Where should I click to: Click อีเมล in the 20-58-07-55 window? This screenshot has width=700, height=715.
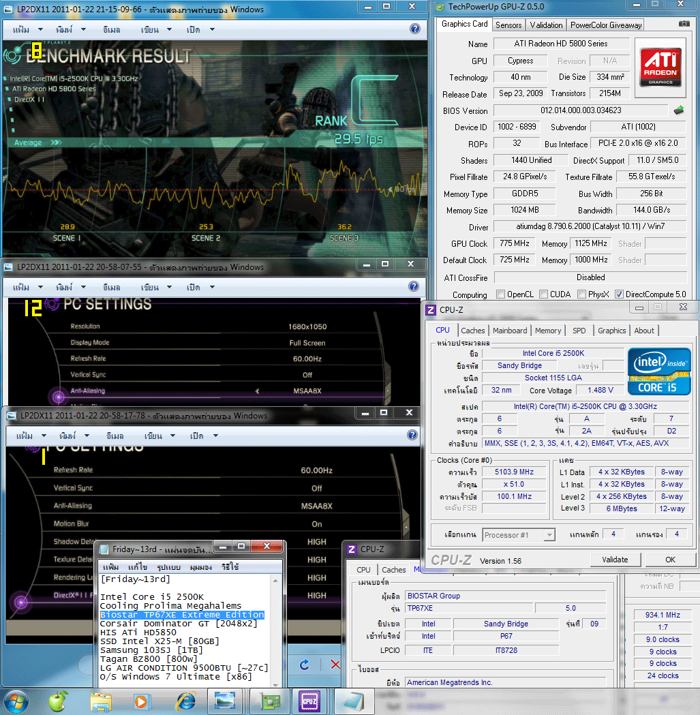(111, 287)
